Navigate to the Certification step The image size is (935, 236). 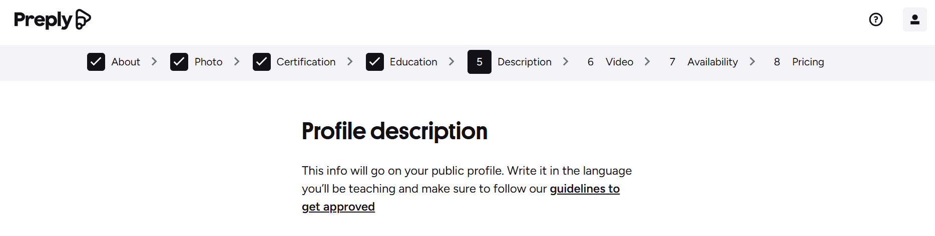pos(306,62)
